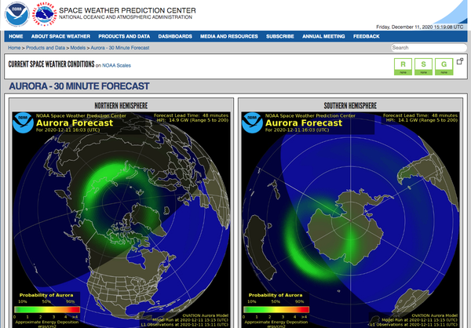The width and height of the screenshot is (471, 328).
Task: Follow the Products and Data breadcrumb link
Action: 46,48
